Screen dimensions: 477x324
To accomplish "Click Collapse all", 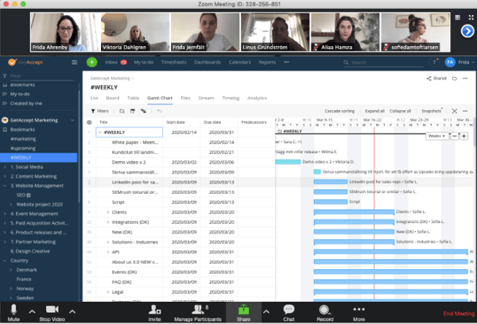I will point(400,111).
